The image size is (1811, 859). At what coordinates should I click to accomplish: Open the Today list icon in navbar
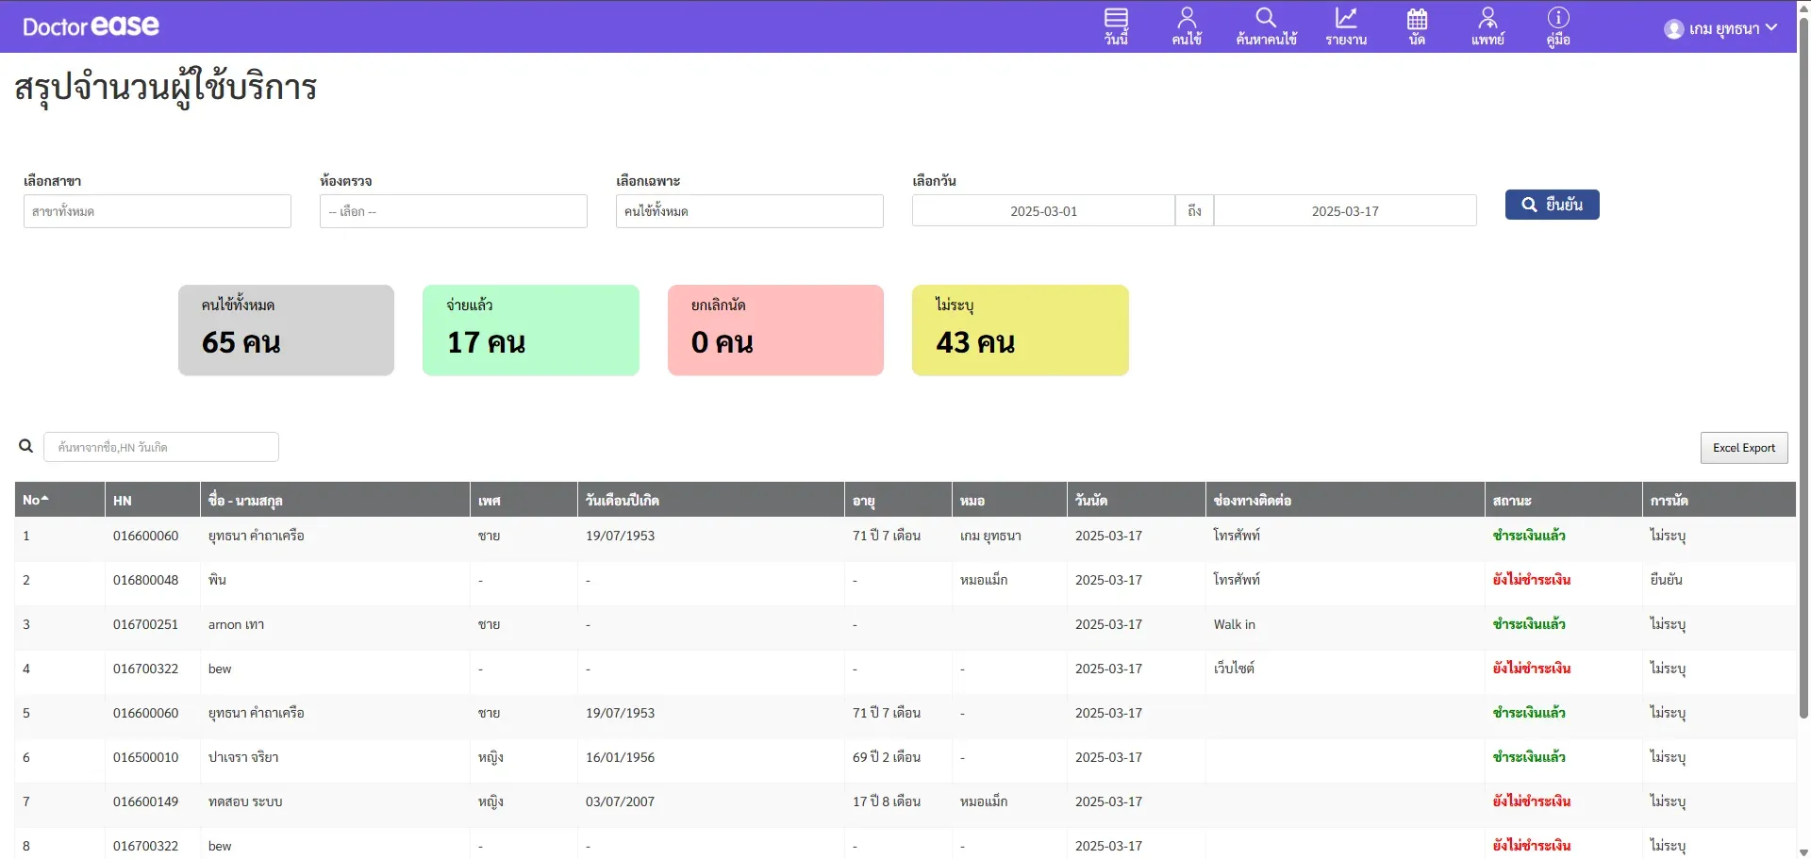(1116, 25)
